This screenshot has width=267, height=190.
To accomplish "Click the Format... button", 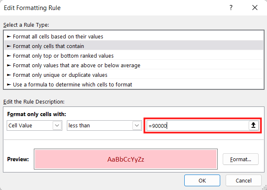I will [240, 159].
